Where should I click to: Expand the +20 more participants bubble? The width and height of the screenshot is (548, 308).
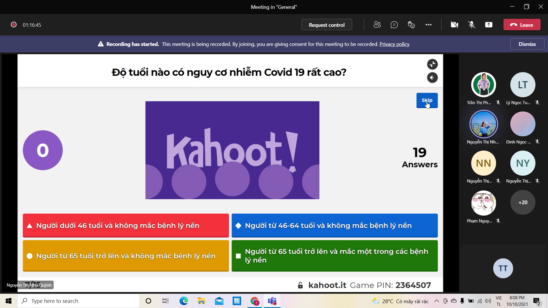coord(523,202)
